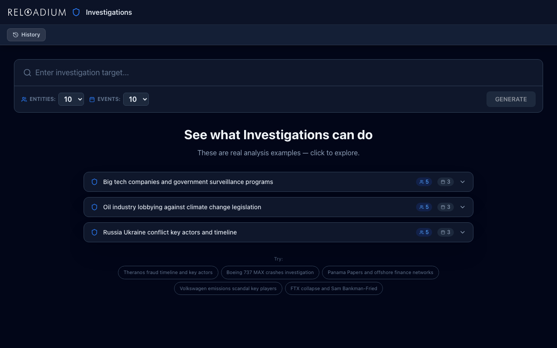The height and width of the screenshot is (348, 557).
Task: Click the shield icon on the Oil industry example
Action: (x=94, y=207)
